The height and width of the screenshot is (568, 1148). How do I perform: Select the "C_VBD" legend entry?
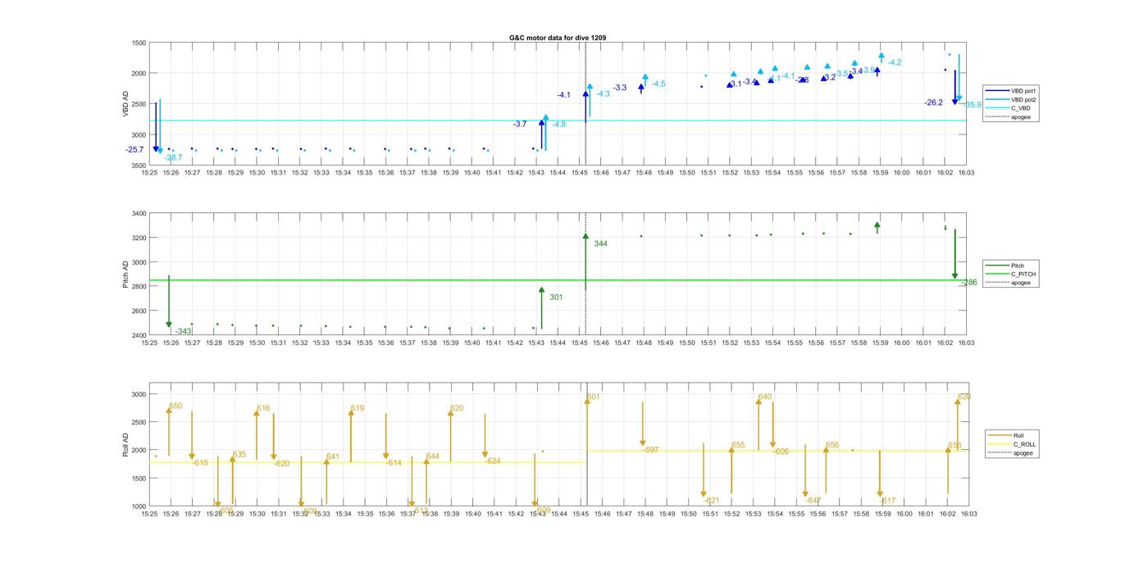[1008, 108]
